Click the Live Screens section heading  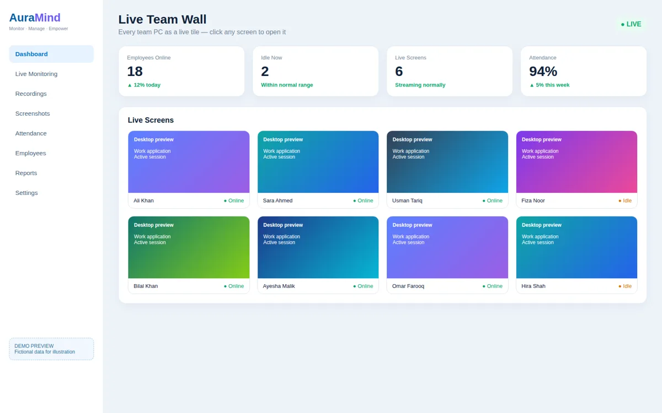pyautogui.click(x=151, y=120)
